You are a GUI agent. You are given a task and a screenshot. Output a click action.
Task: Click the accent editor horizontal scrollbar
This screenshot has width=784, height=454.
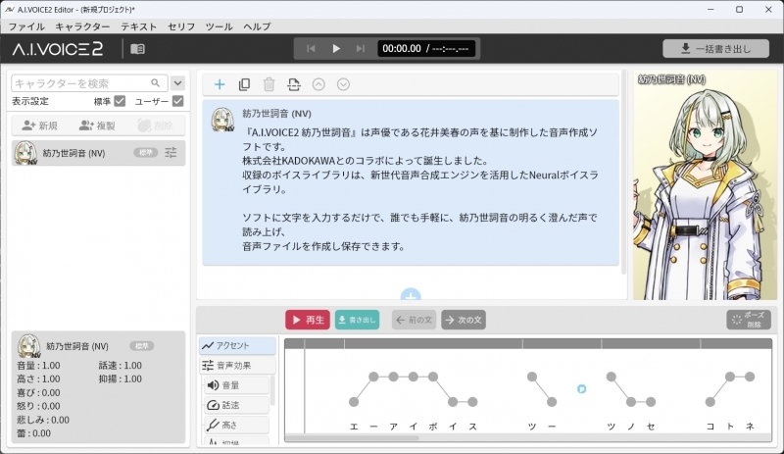point(353,438)
